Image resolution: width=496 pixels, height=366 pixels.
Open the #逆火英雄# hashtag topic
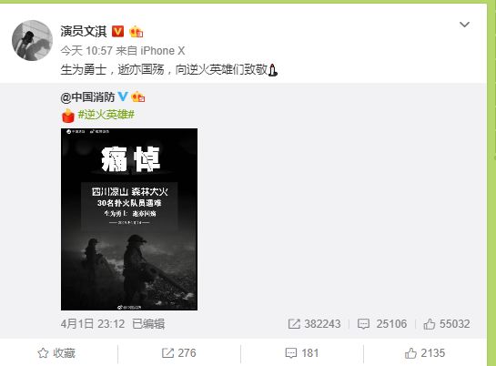pyautogui.click(x=106, y=114)
